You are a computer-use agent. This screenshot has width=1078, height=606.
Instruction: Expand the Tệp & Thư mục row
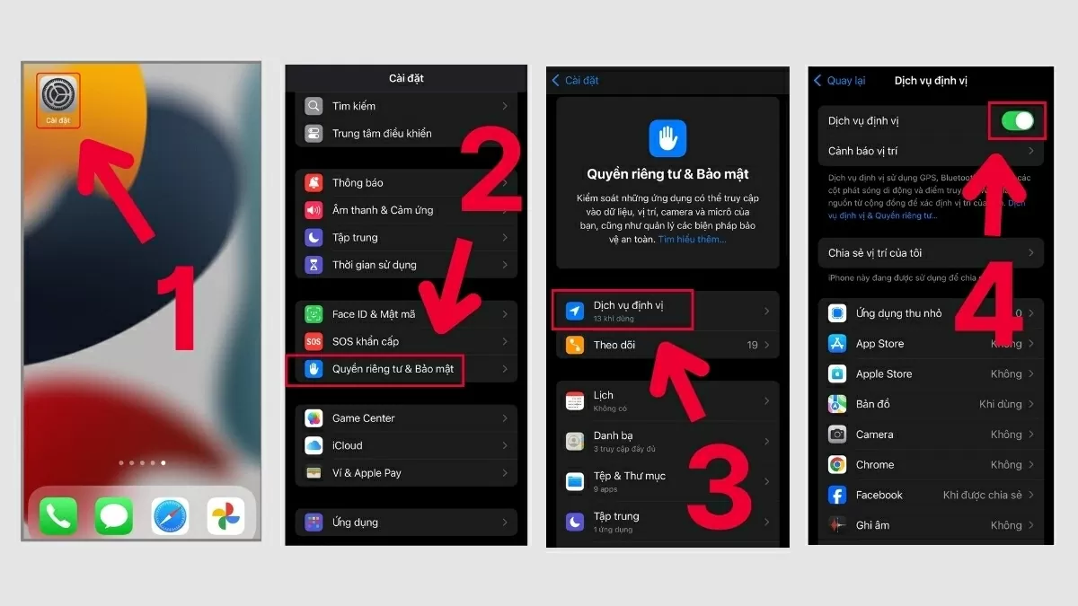pyautogui.click(x=667, y=482)
